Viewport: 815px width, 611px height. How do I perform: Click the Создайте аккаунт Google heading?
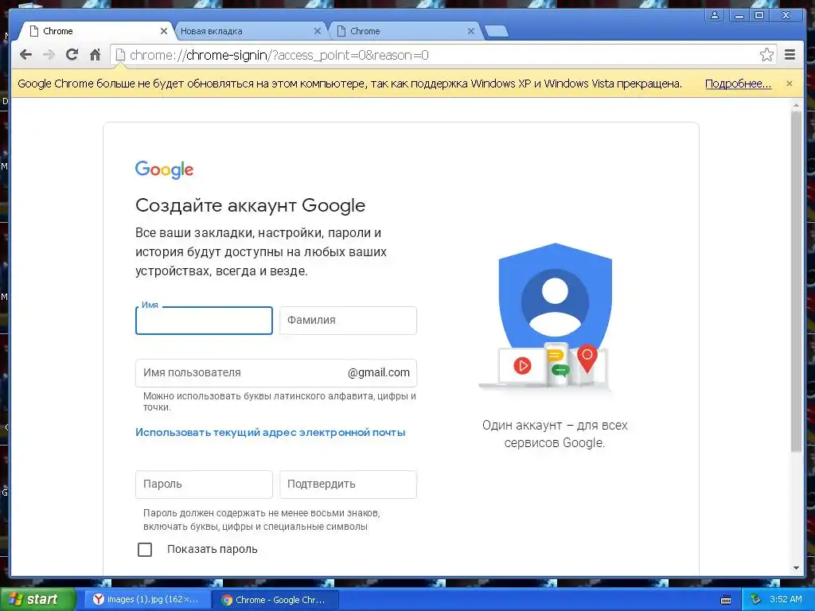click(250, 205)
